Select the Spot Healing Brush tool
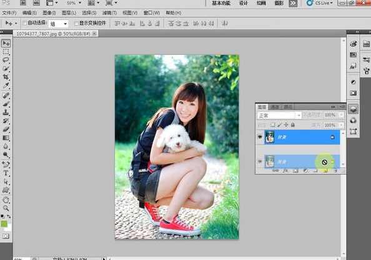 coord(6,95)
